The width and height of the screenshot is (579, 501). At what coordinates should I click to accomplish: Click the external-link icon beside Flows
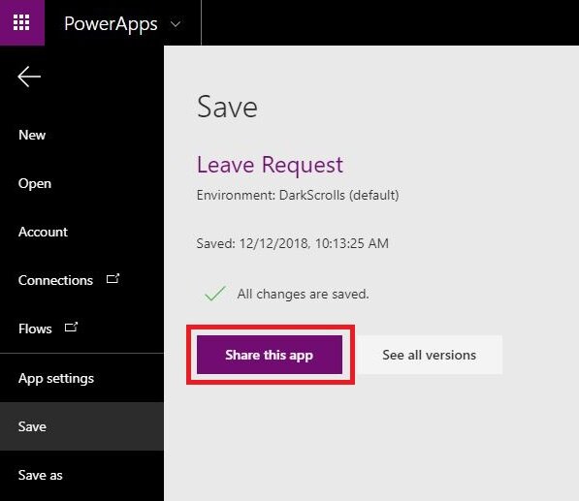tap(71, 327)
